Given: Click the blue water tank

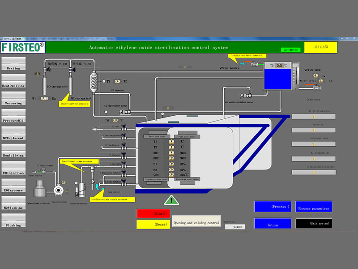Looking at the screenshot, I should [277, 79].
